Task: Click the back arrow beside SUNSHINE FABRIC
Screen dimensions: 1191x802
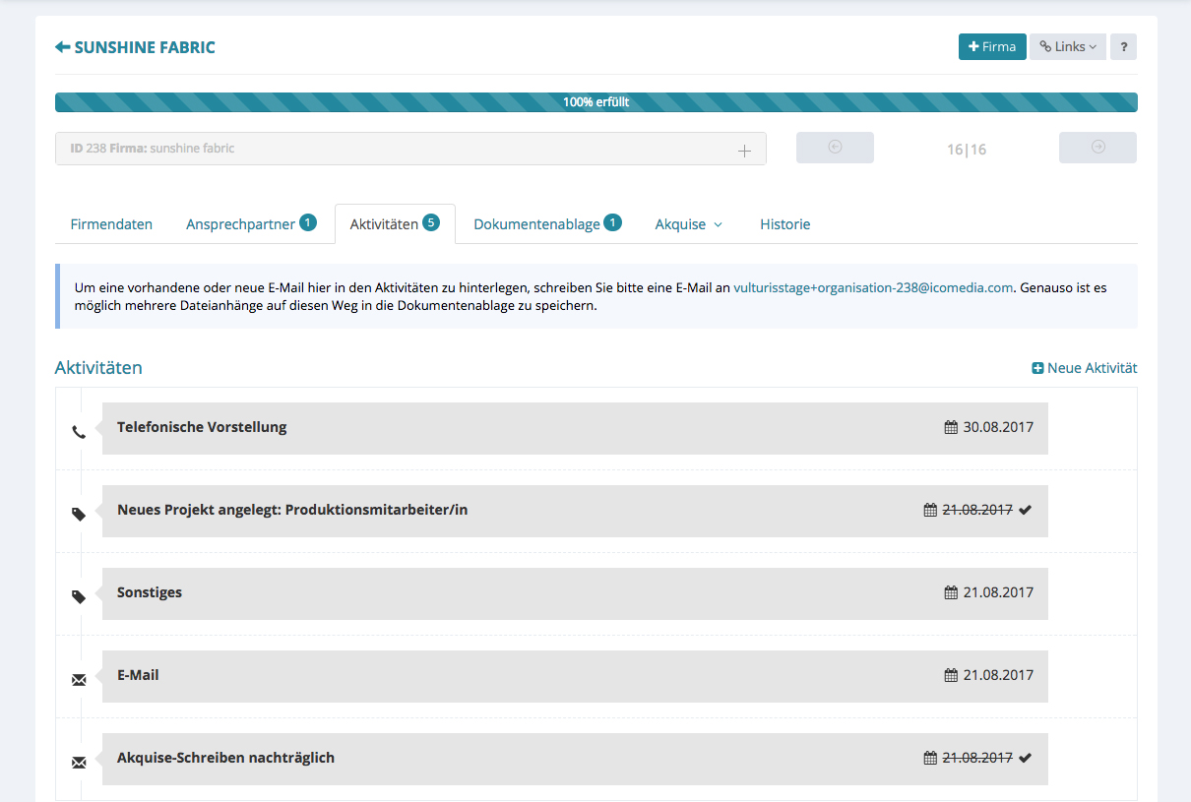Action: pos(63,47)
